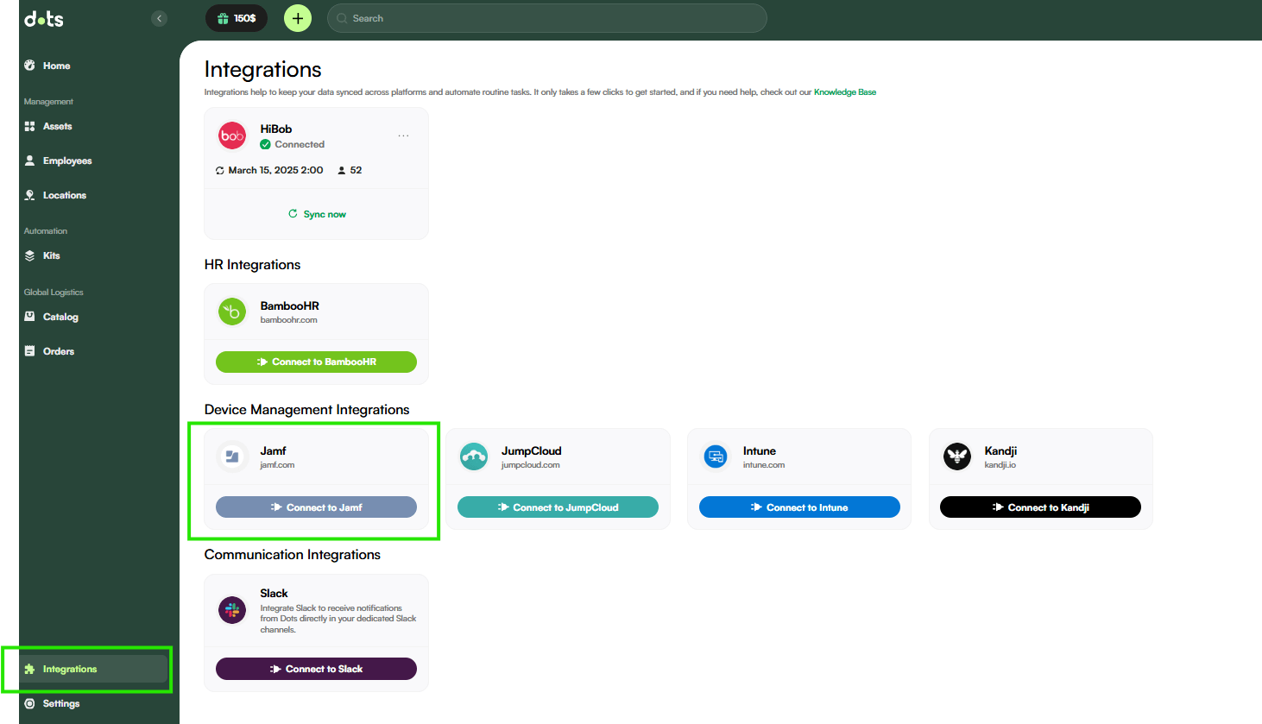Click the Slack logo icon

click(x=232, y=610)
